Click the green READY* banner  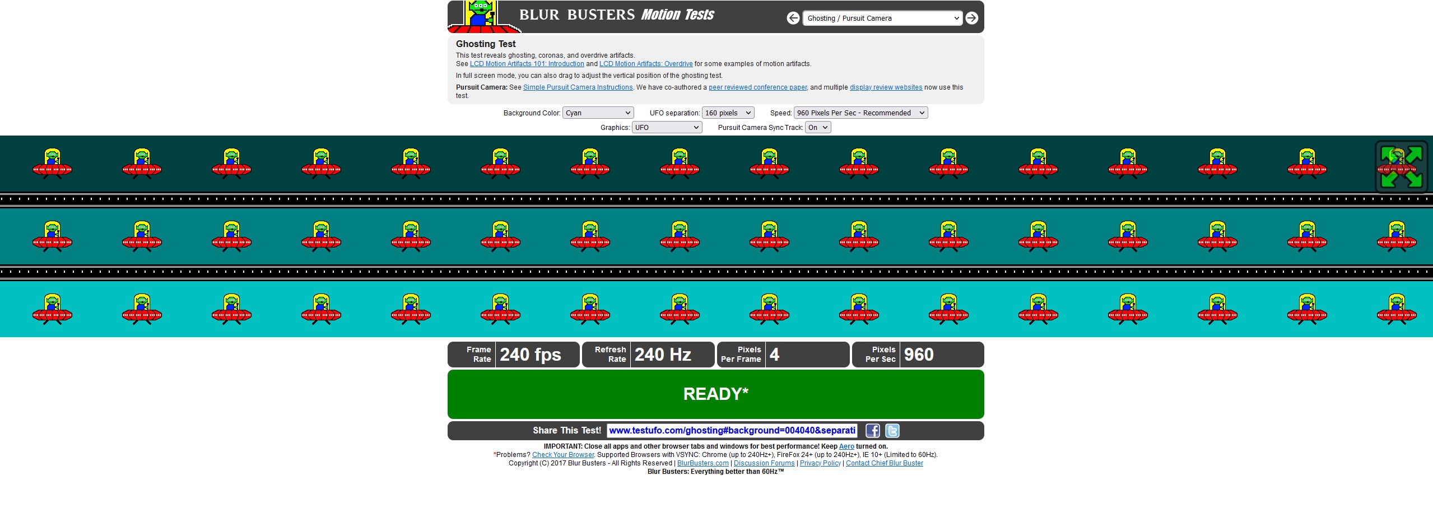(x=715, y=394)
